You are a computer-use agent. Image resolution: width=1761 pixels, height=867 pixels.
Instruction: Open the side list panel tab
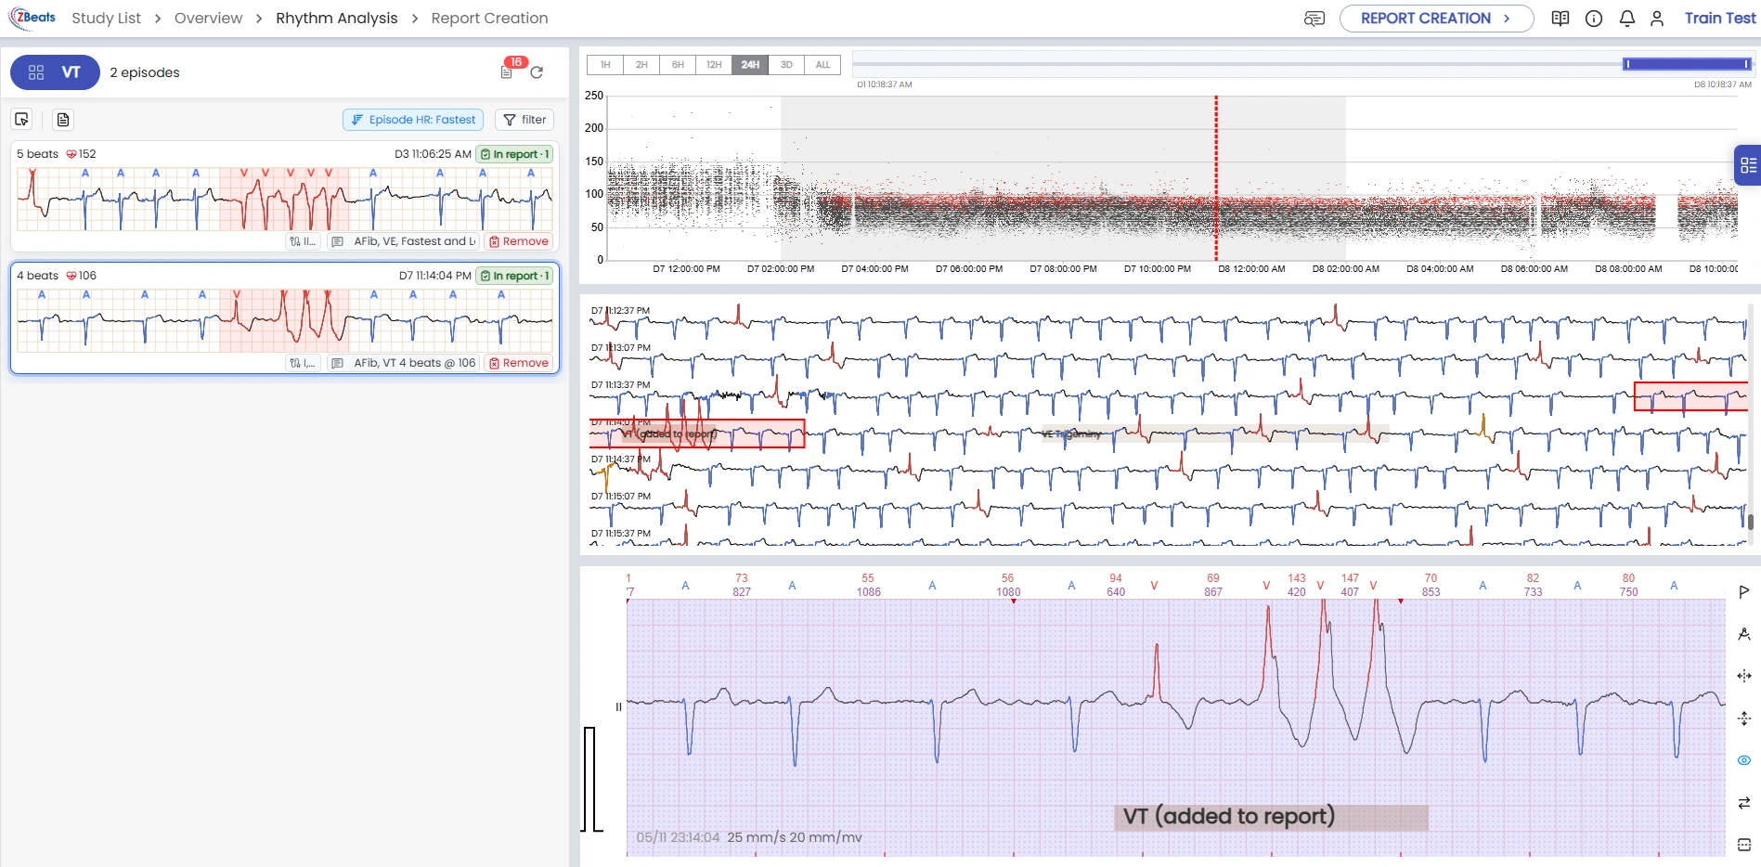pos(1748,165)
